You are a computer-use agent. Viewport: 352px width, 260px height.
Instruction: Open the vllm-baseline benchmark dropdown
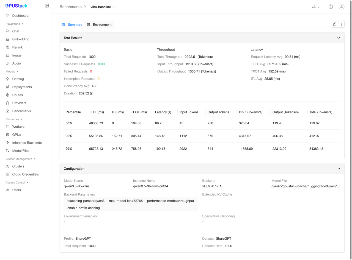click(103, 7)
